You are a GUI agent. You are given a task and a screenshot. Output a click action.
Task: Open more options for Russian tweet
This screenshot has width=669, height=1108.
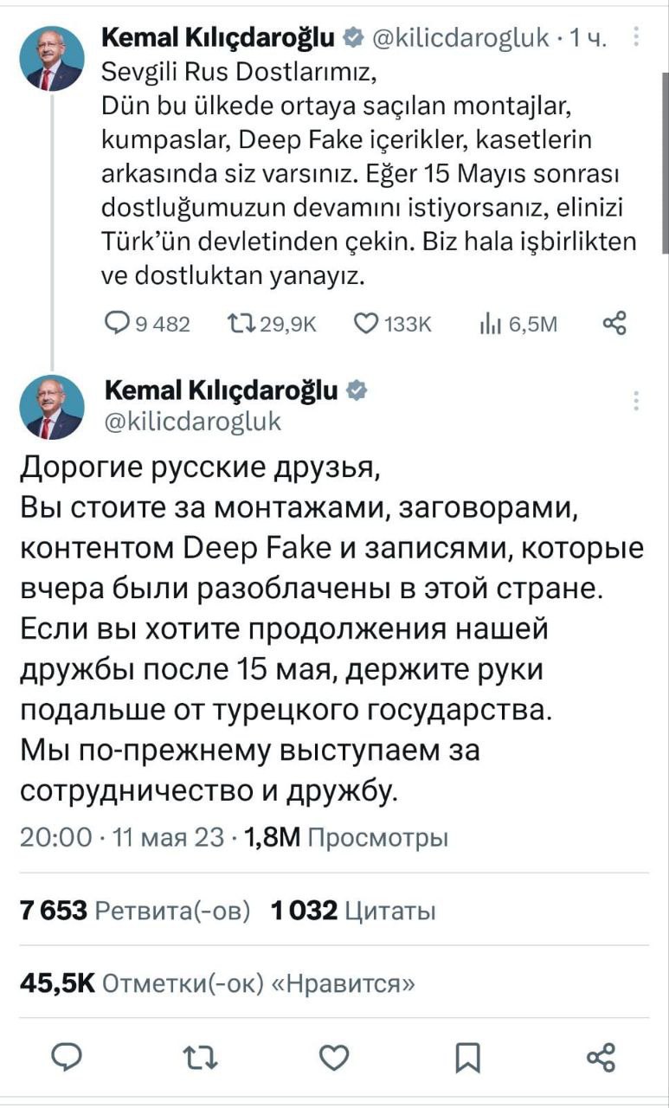637,401
